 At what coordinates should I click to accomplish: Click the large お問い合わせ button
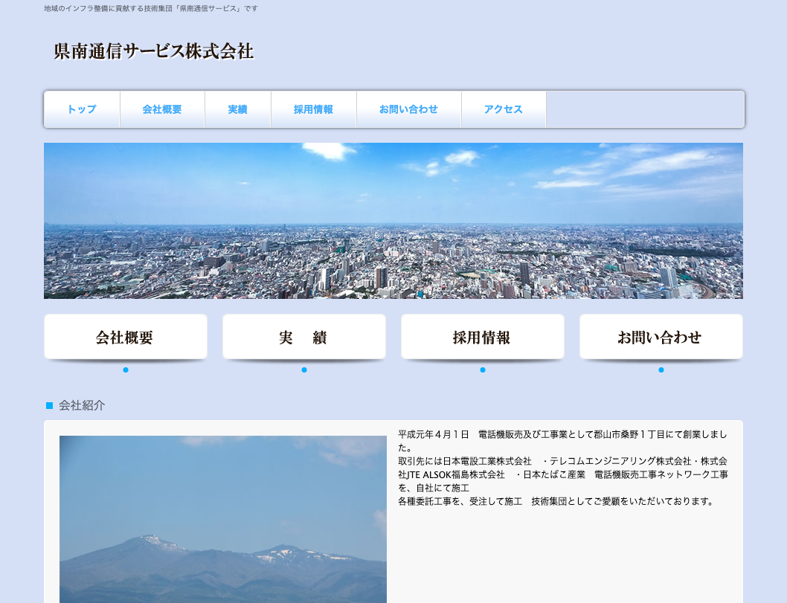coord(661,336)
